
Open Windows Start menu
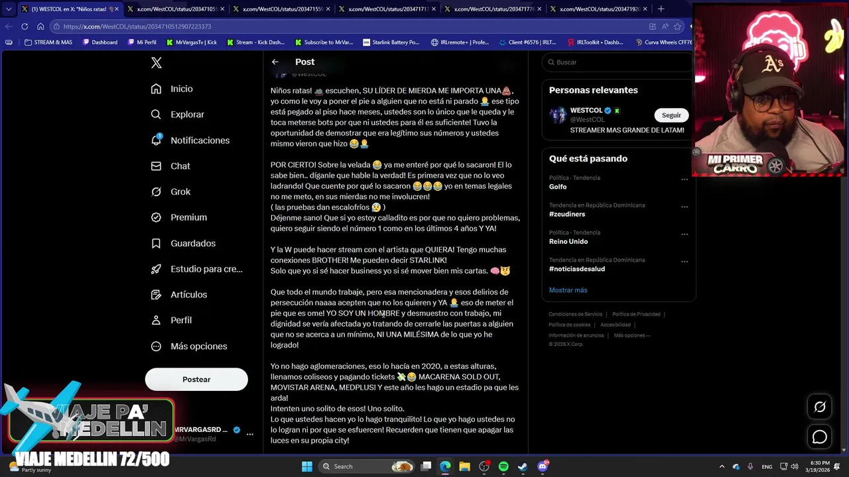tap(307, 466)
